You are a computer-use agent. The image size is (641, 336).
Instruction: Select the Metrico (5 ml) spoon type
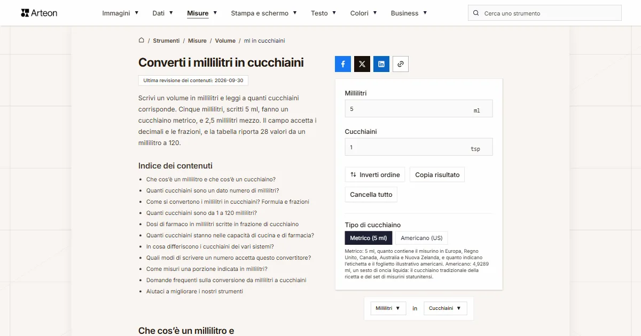[369, 238]
